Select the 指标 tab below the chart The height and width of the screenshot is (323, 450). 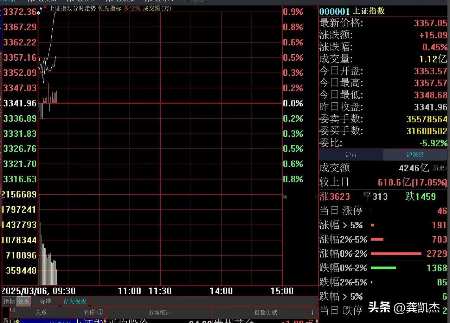[x=9, y=301]
